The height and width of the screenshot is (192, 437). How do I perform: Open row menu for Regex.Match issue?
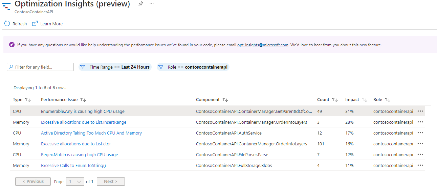pos(420,154)
